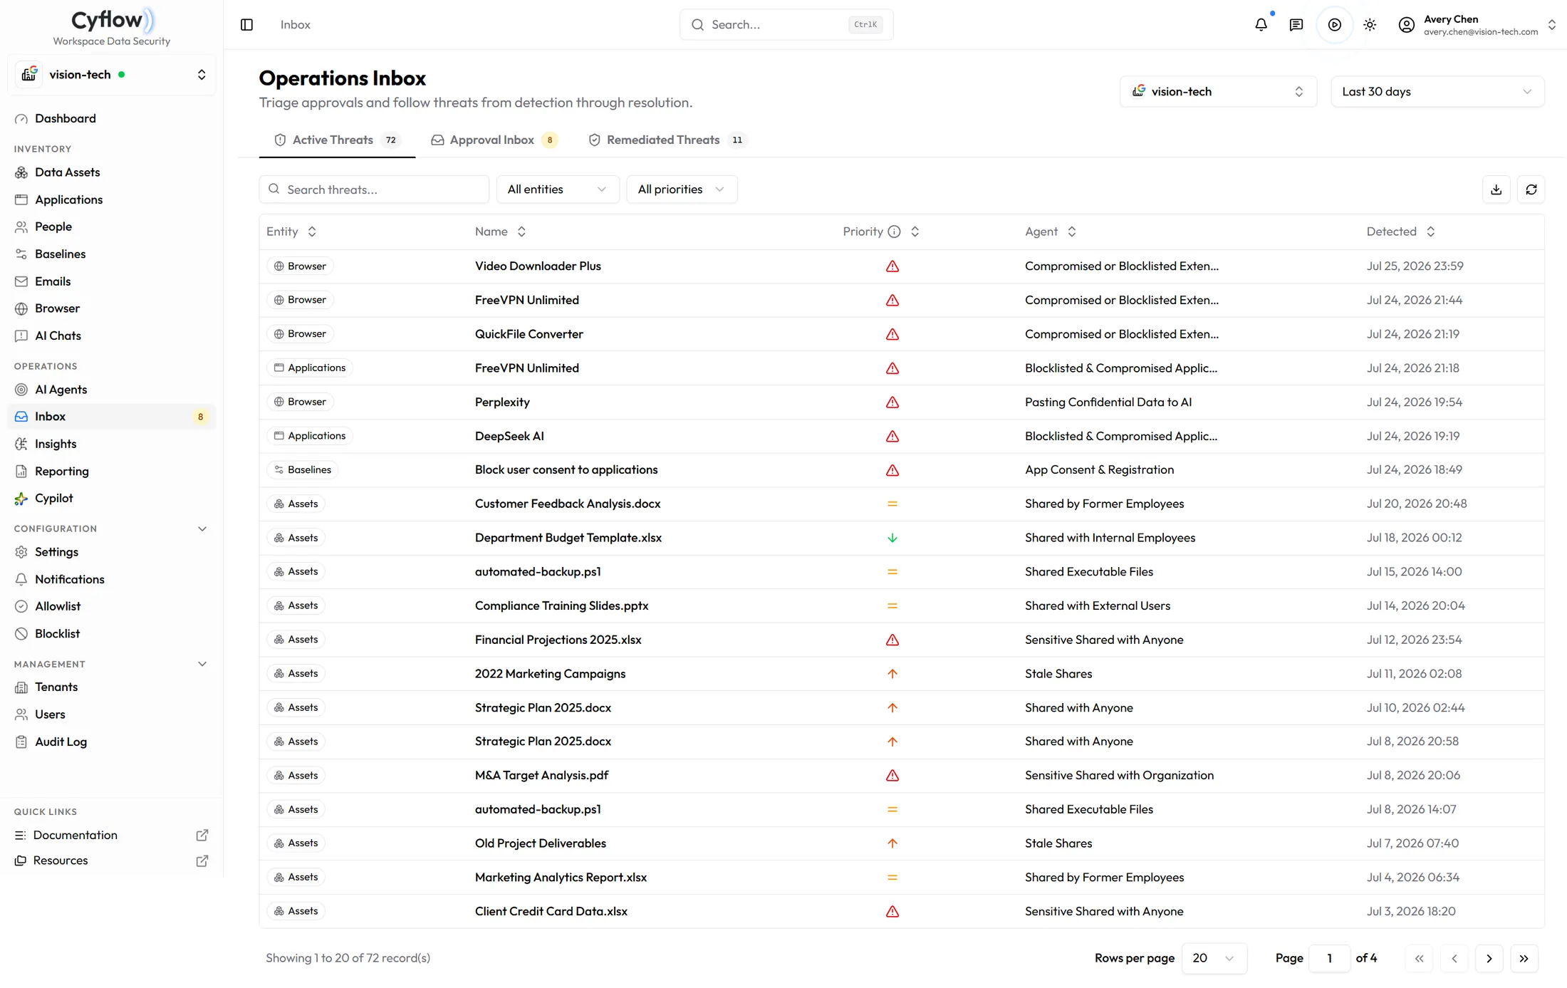1567x988 pixels.
Task: Open Baselines in sidebar
Action: (60, 254)
